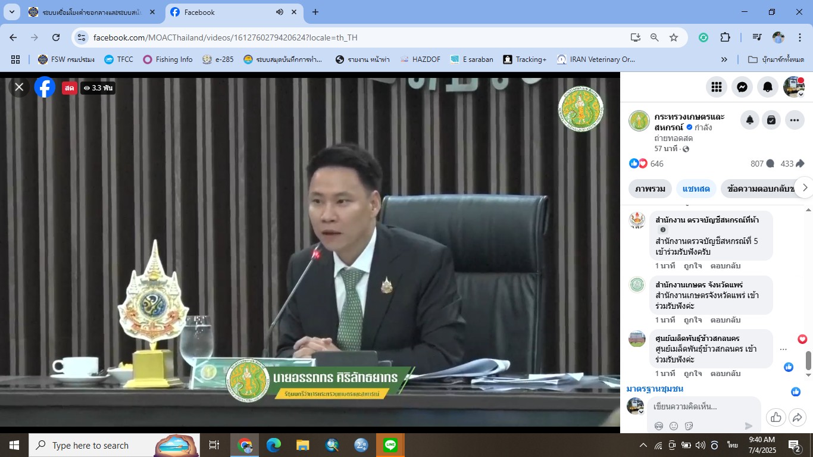Open comment-as profile switcher avatar

click(636, 406)
